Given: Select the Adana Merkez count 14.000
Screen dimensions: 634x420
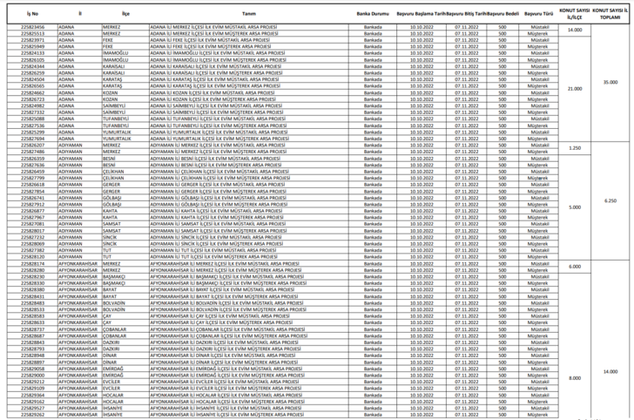Looking at the screenshot, I should pyautogui.click(x=575, y=30).
